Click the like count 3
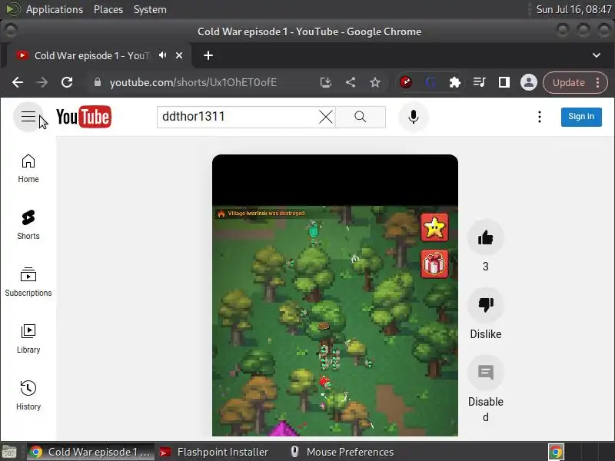 tap(486, 267)
